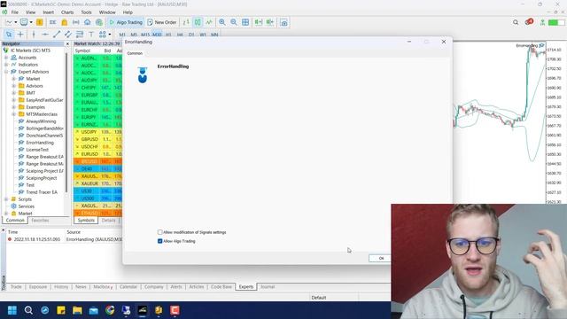The width and height of the screenshot is (567, 319).
Task: Select the candlestick chart type icon
Action: click(198, 22)
